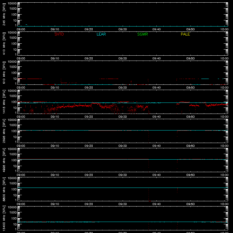
Task: Click 09:20 time label under 410 MHz panel
Action: click(89, 59)
